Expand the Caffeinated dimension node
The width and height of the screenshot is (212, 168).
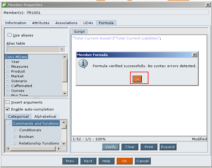(7, 86)
